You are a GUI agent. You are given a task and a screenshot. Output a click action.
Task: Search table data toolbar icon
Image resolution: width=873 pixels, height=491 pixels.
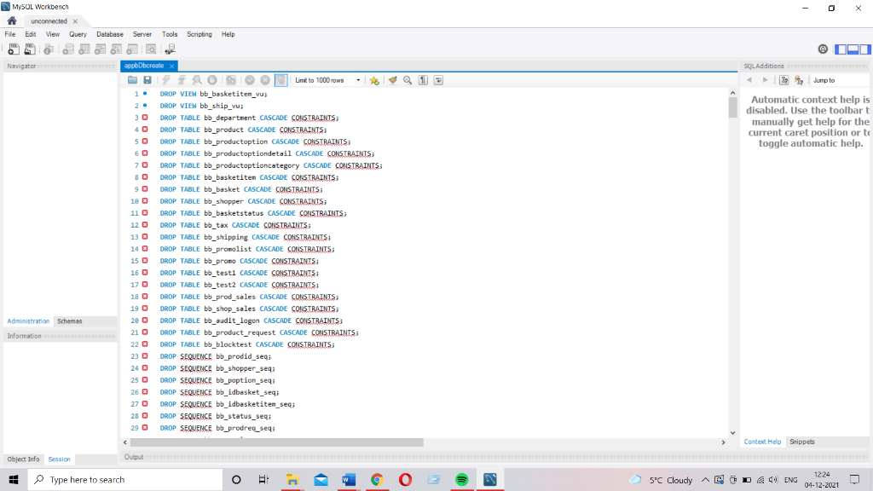pos(151,49)
